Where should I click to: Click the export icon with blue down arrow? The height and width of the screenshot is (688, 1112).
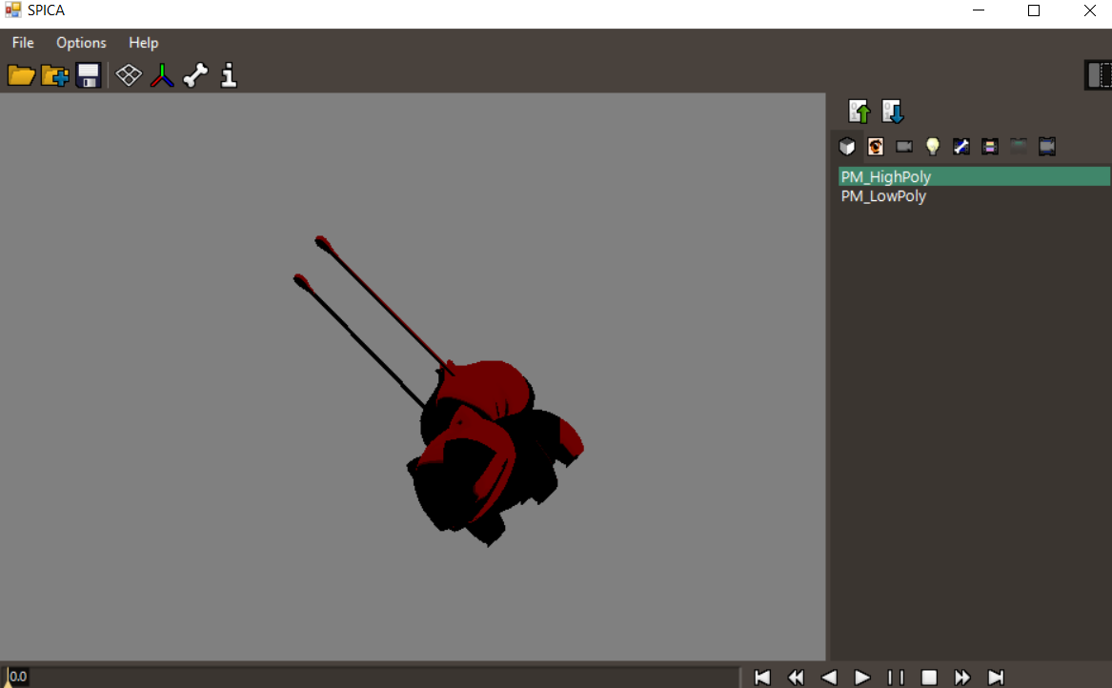click(892, 111)
